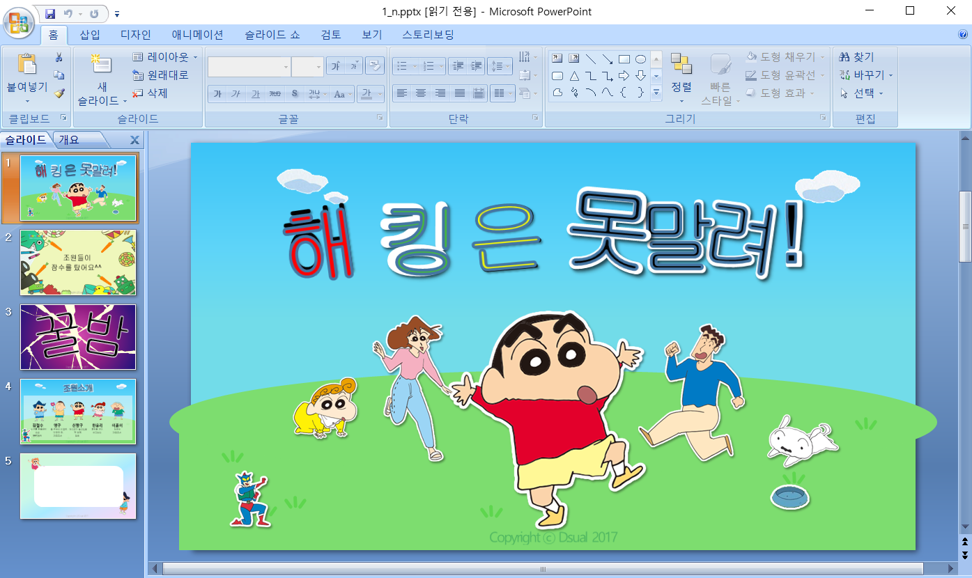The width and height of the screenshot is (972, 578).
Task: Switch to the 디자인 ribbon tab
Action: point(136,35)
